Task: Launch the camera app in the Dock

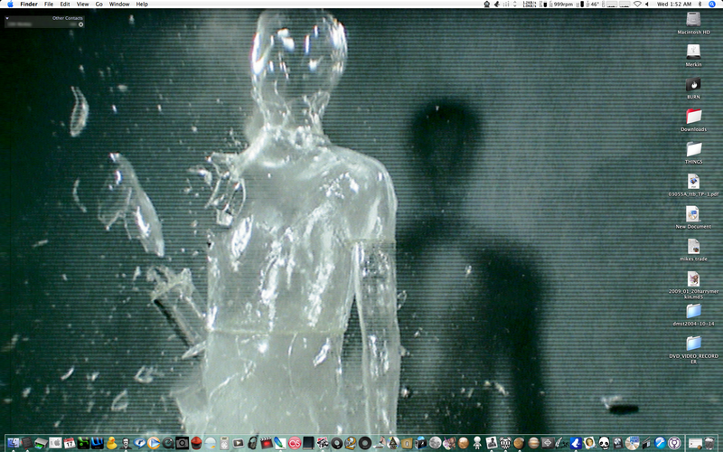Action: point(183,443)
